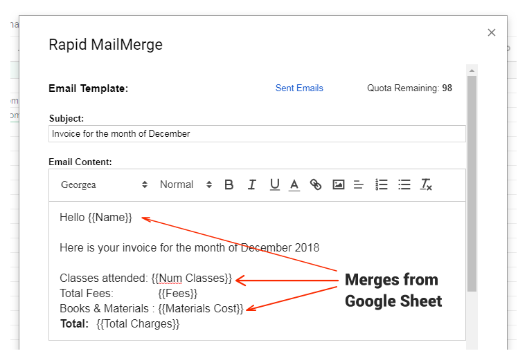Click the {{Materials Cost}} placeholder
The width and height of the screenshot is (527, 360).
coord(200,309)
